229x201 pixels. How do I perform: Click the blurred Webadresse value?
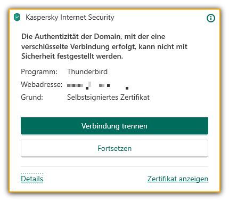98,85
